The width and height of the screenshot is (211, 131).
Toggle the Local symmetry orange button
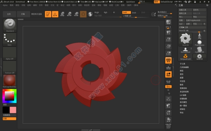(x=168, y=75)
